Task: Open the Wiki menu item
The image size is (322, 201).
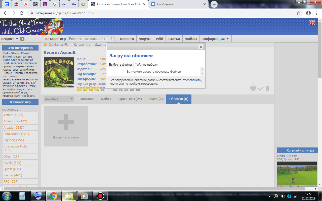Action: 159,39
